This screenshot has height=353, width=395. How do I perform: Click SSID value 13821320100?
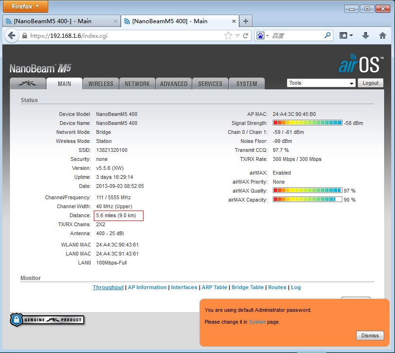click(x=112, y=150)
